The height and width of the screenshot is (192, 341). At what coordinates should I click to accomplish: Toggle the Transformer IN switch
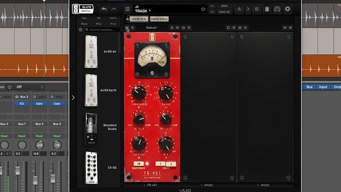tap(139, 164)
